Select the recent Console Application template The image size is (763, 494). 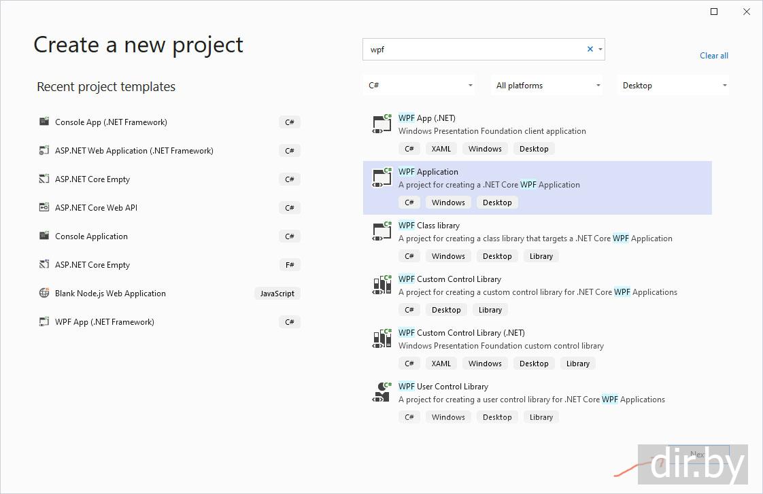point(91,236)
